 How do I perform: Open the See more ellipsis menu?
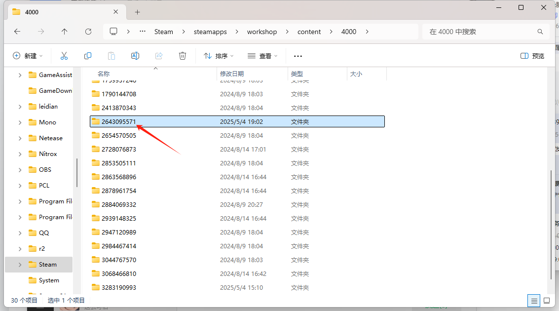pos(298,56)
